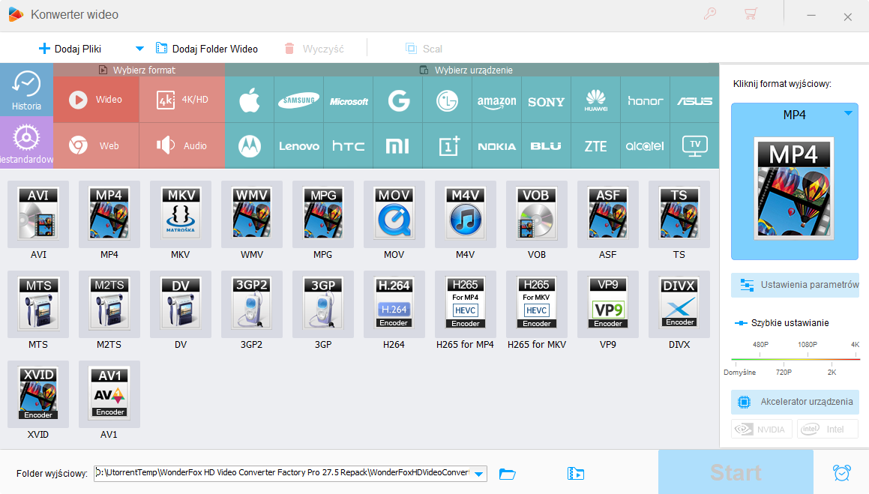Screen dimensions: 869x494
Task: Select the Xiaomi MI brand
Action: (x=398, y=145)
